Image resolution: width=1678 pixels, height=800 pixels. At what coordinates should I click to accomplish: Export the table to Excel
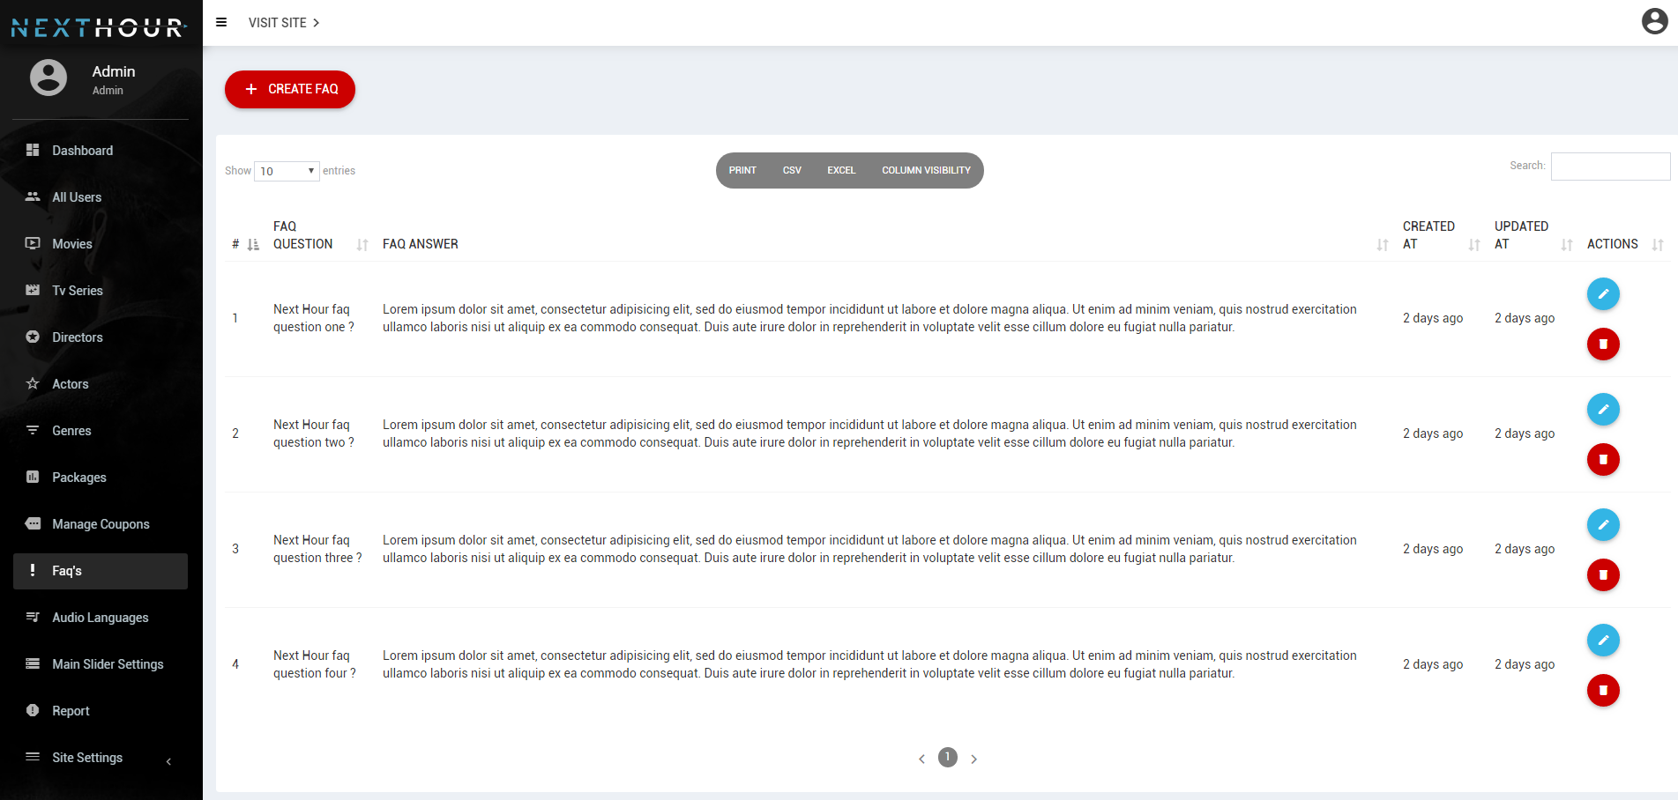point(841,170)
